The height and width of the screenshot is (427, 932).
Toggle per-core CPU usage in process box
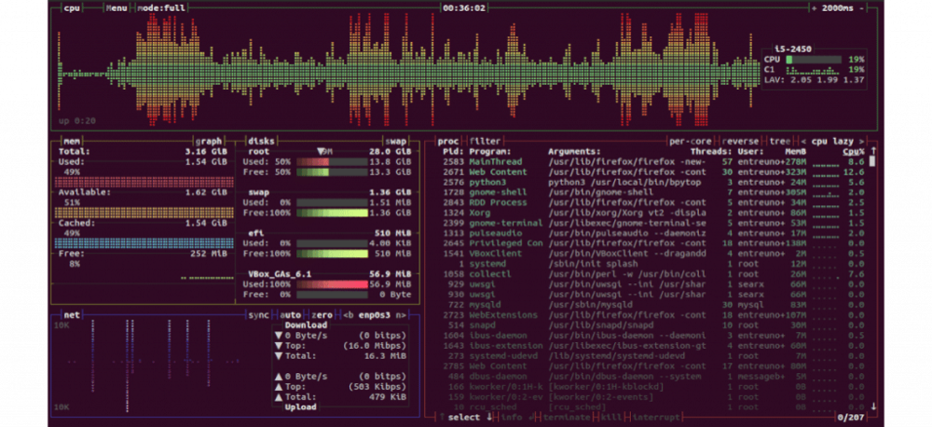coord(691,141)
